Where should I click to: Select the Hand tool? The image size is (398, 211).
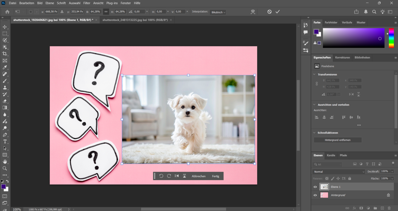click(x=5, y=162)
